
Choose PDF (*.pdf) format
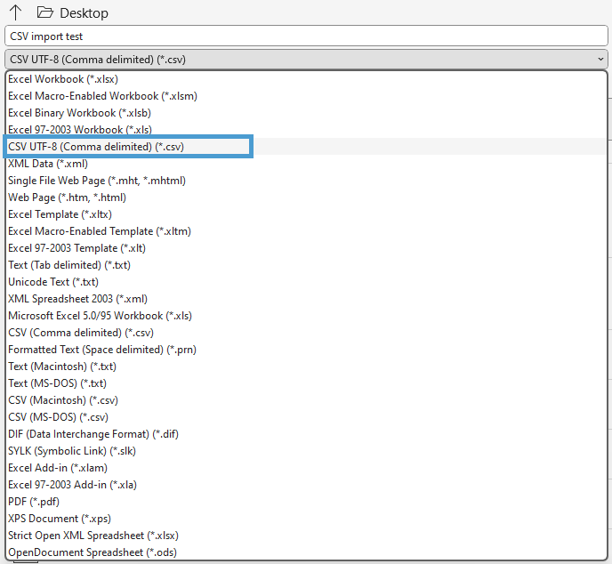(306, 502)
